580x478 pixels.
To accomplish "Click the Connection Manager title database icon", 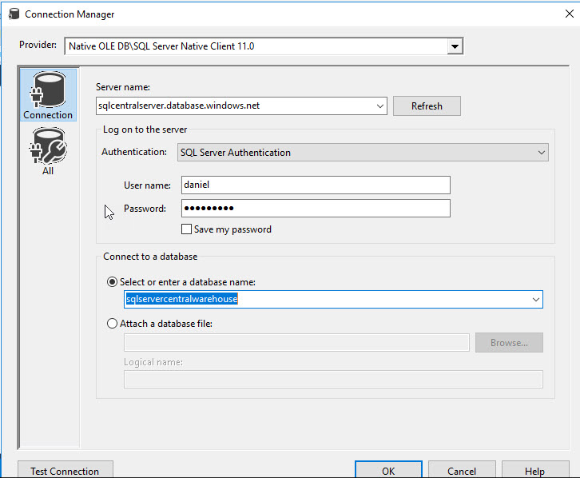I will click(14, 14).
